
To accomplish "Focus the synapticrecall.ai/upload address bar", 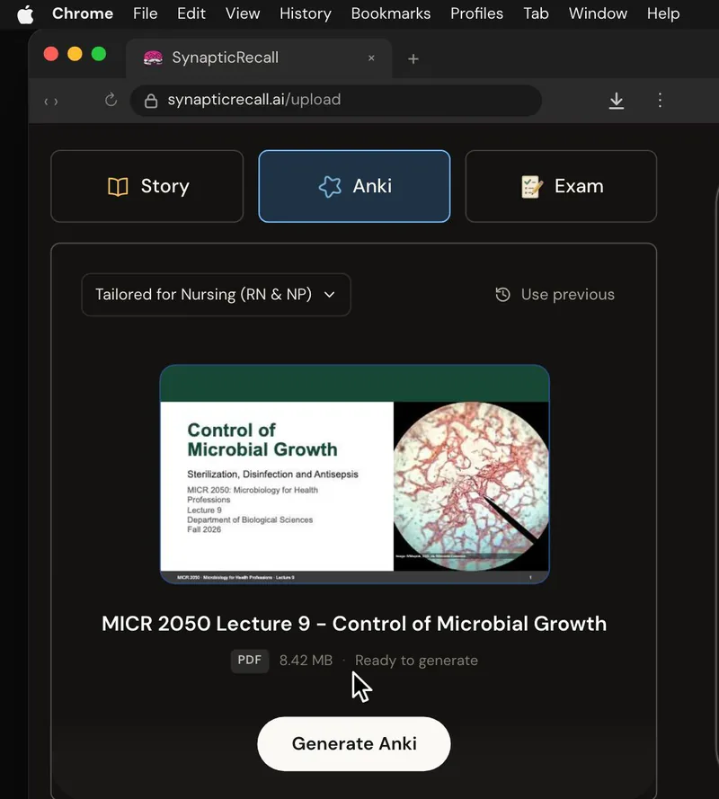I will (336, 101).
